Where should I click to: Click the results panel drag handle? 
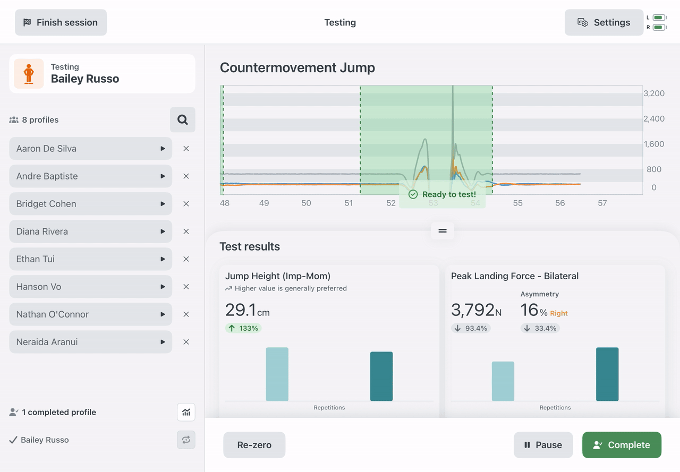pos(443,231)
